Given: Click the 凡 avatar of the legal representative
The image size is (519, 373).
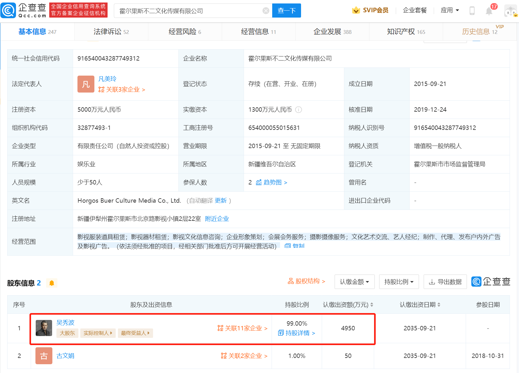Looking at the screenshot, I should click(x=86, y=84).
